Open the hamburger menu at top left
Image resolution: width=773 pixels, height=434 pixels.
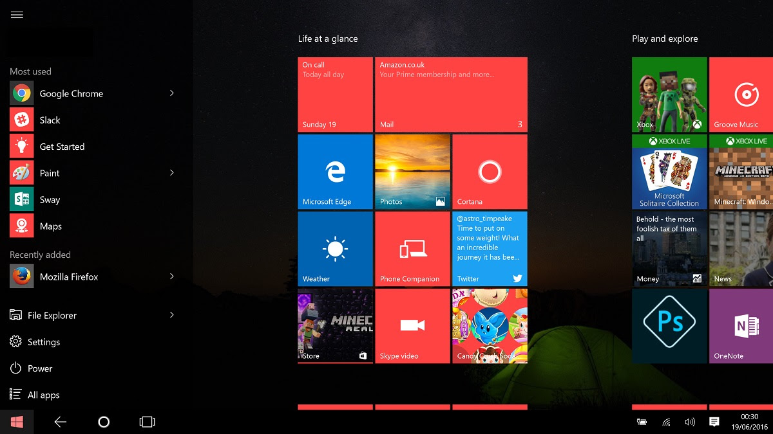(x=17, y=15)
